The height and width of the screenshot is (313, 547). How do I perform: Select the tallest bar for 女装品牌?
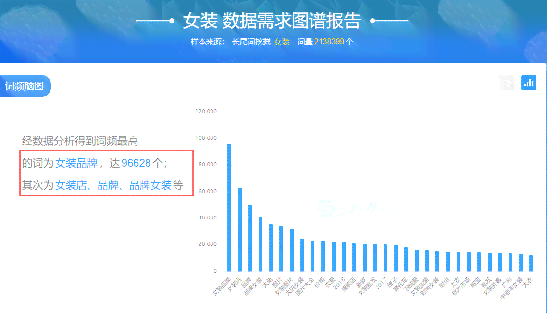(229, 207)
